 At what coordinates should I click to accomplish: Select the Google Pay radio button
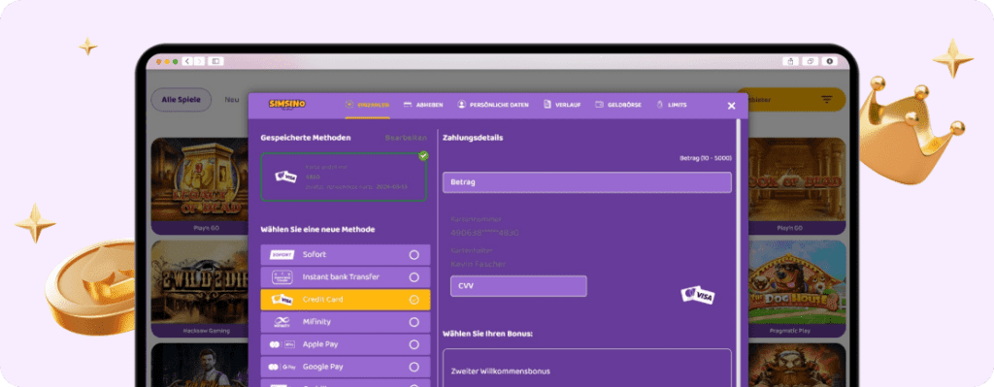click(414, 367)
